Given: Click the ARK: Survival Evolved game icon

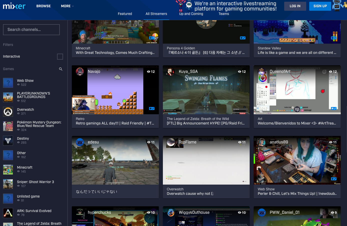Looking at the screenshot, I should click(8, 213).
